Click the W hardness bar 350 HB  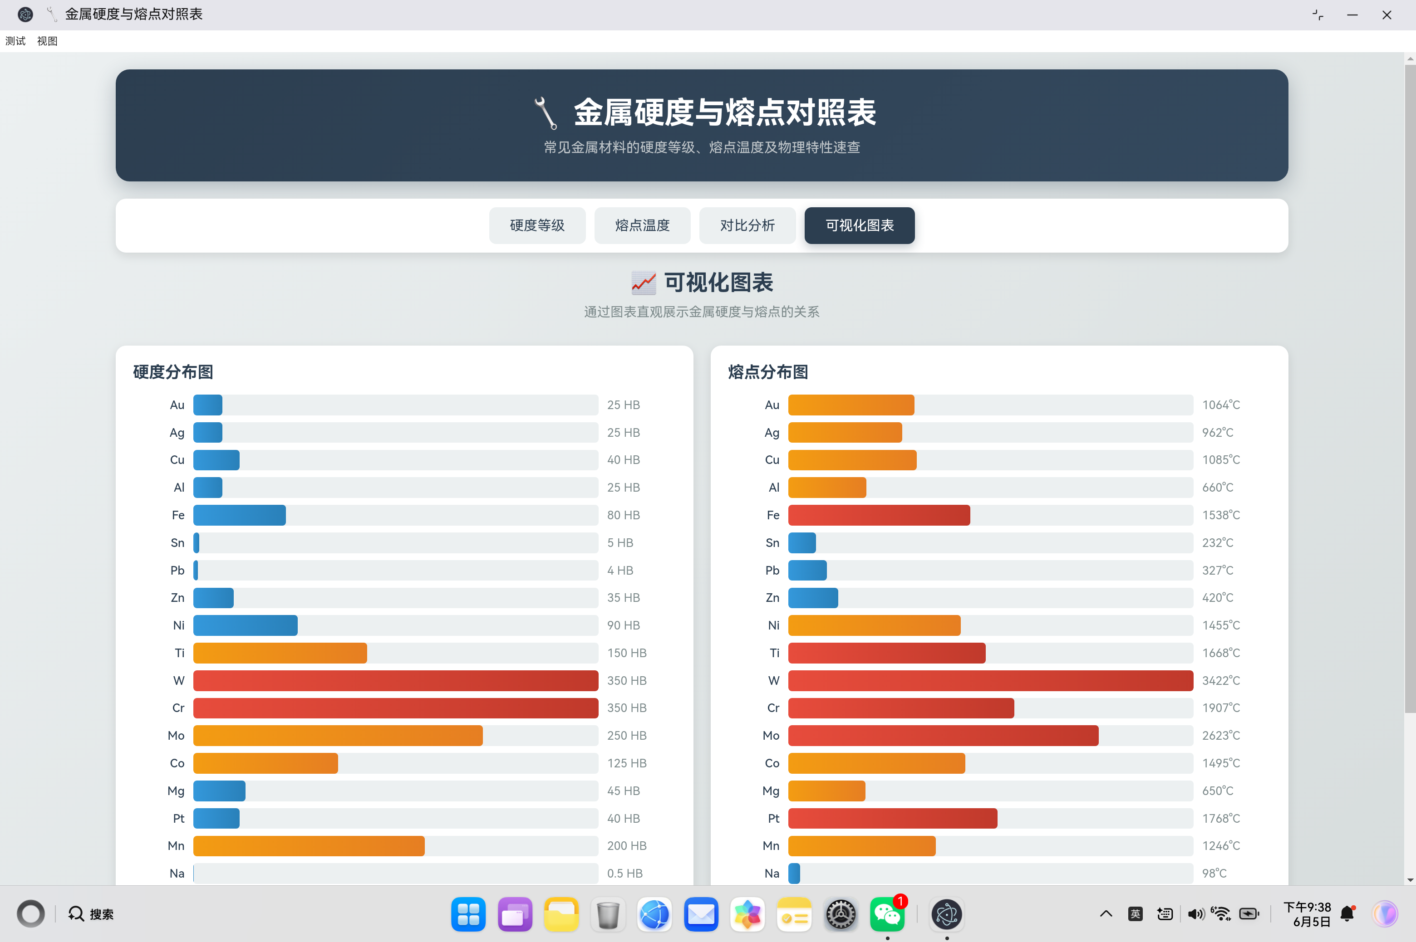pos(395,681)
